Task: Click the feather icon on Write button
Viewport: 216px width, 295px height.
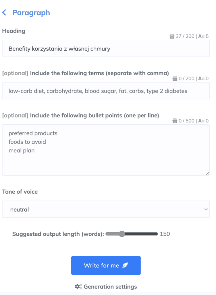Action: click(125, 266)
